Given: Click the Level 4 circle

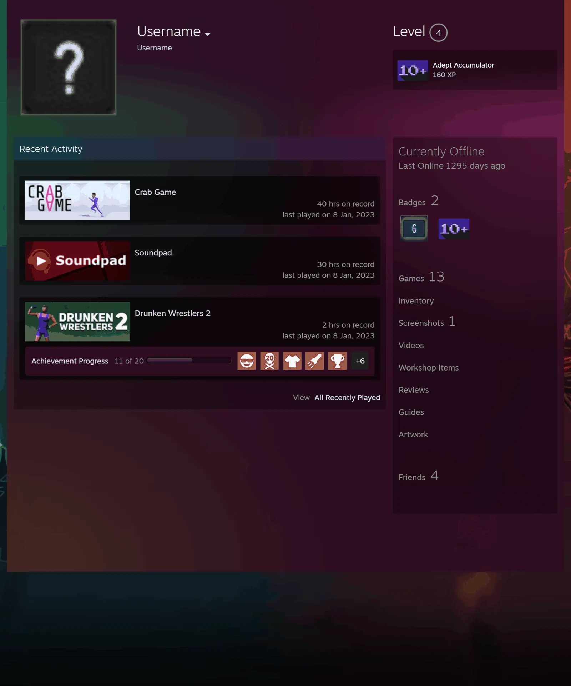Looking at the screenshot, I should 438,33.
